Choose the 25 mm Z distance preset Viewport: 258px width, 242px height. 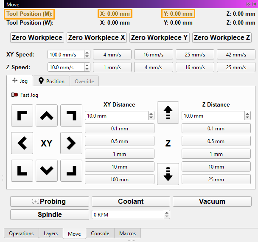216,179
